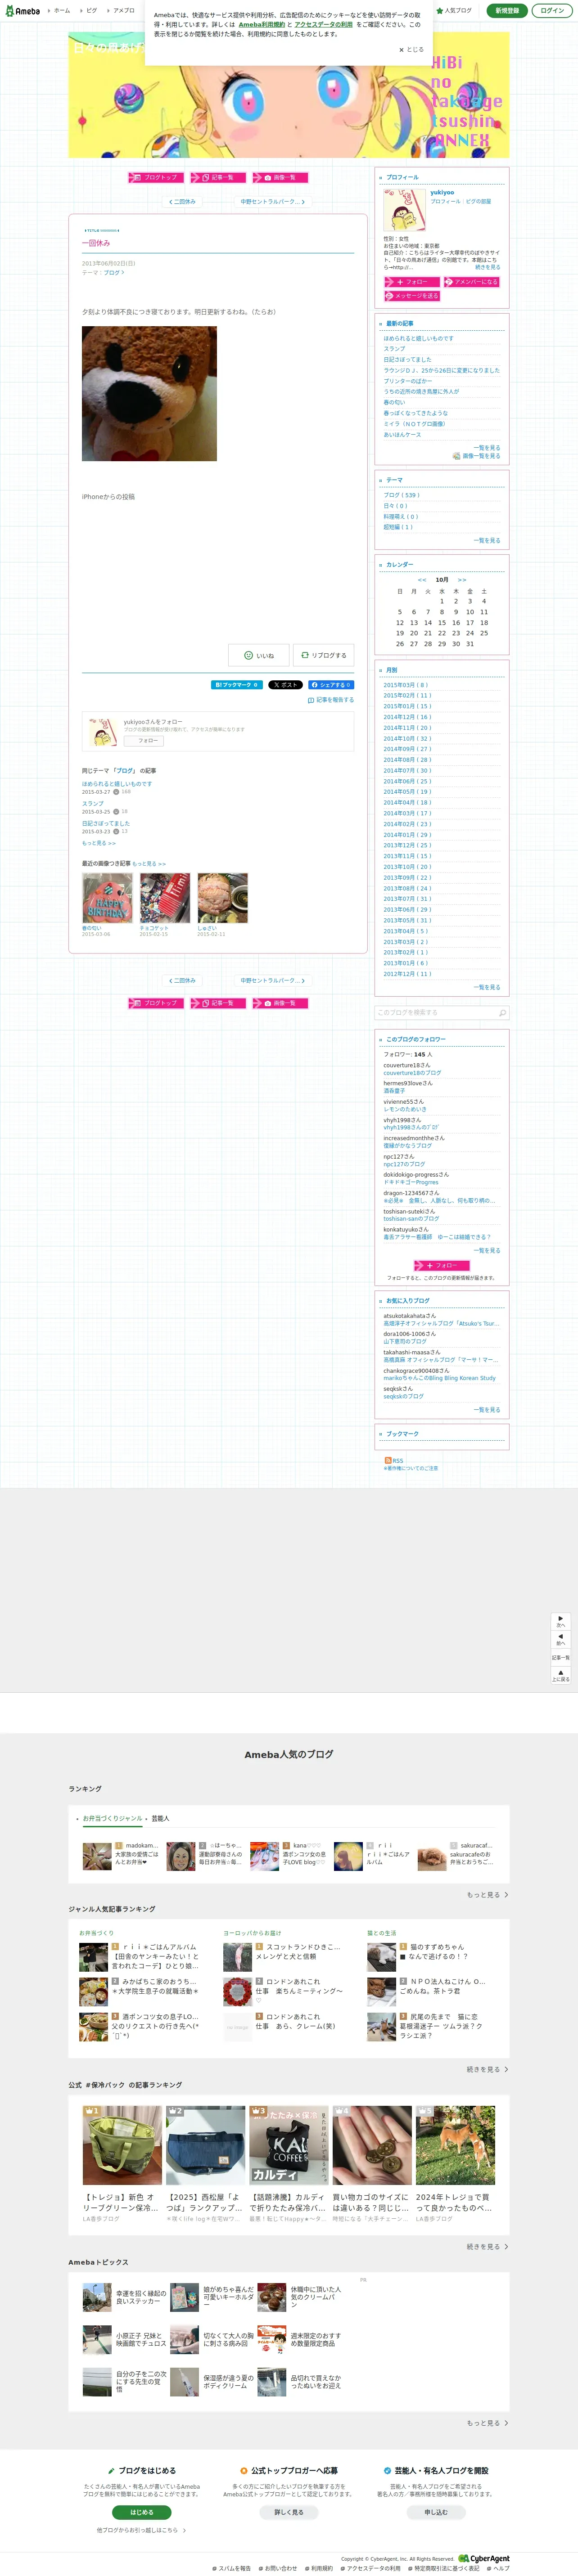Open follower blog couverture18のブログ
The image size is (578, 2576).
412,1073
